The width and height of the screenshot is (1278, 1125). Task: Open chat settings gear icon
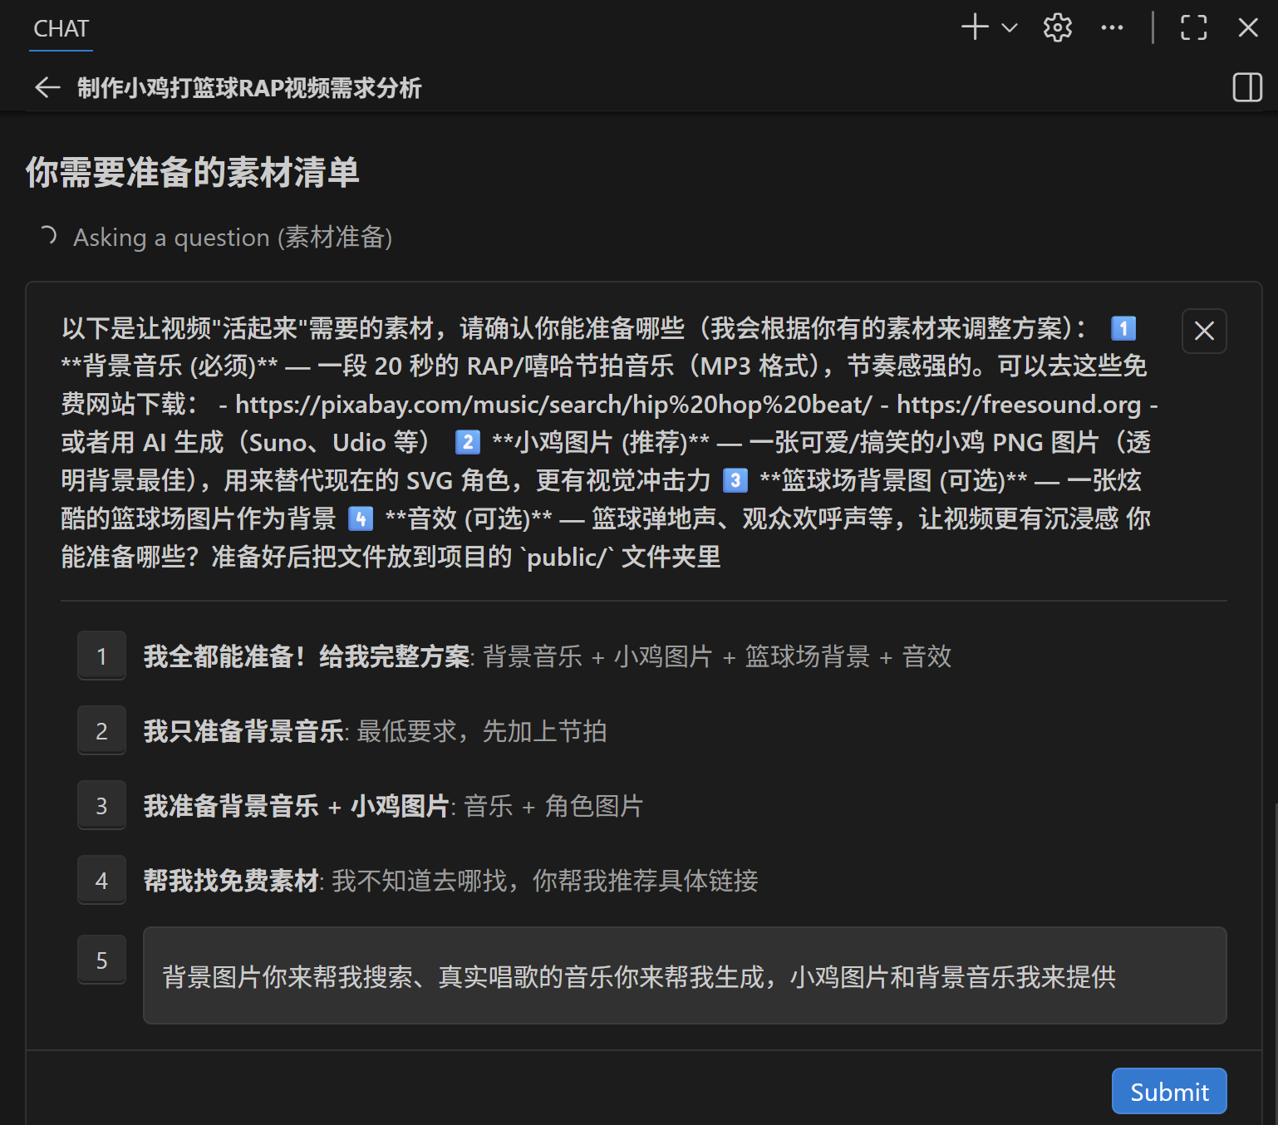click(1057, 27)
